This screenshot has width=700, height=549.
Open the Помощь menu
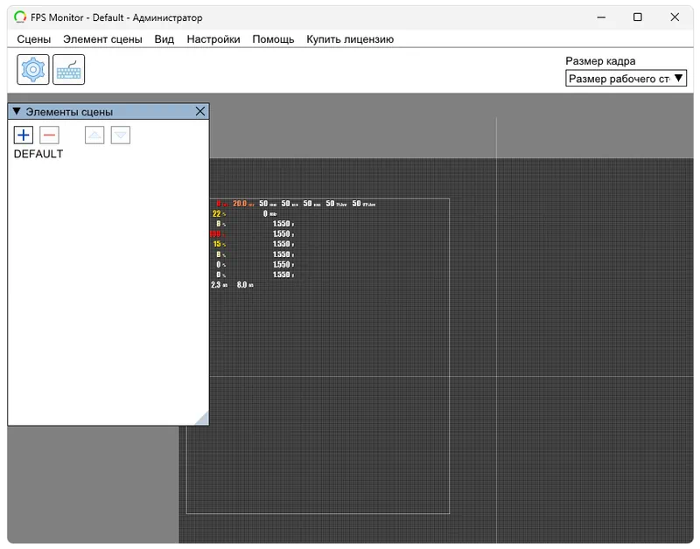tap(273, 39)
